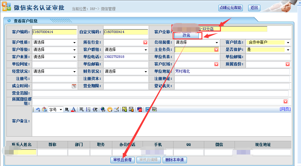Apply bold formatting in the remarks editor
This screenshot has width=301, height=166.
(67, 110)
